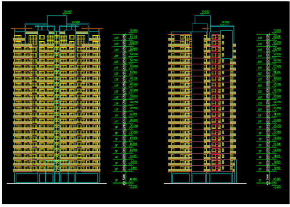
Task: Select the 74.950 elevation marker on side elevation
Action: (x=225, y=22)
